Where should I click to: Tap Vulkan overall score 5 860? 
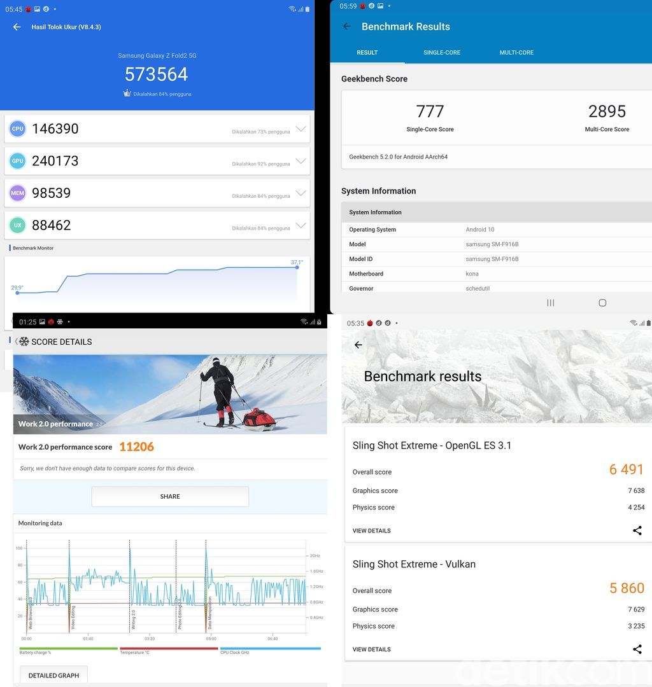[x=627, y=588]
